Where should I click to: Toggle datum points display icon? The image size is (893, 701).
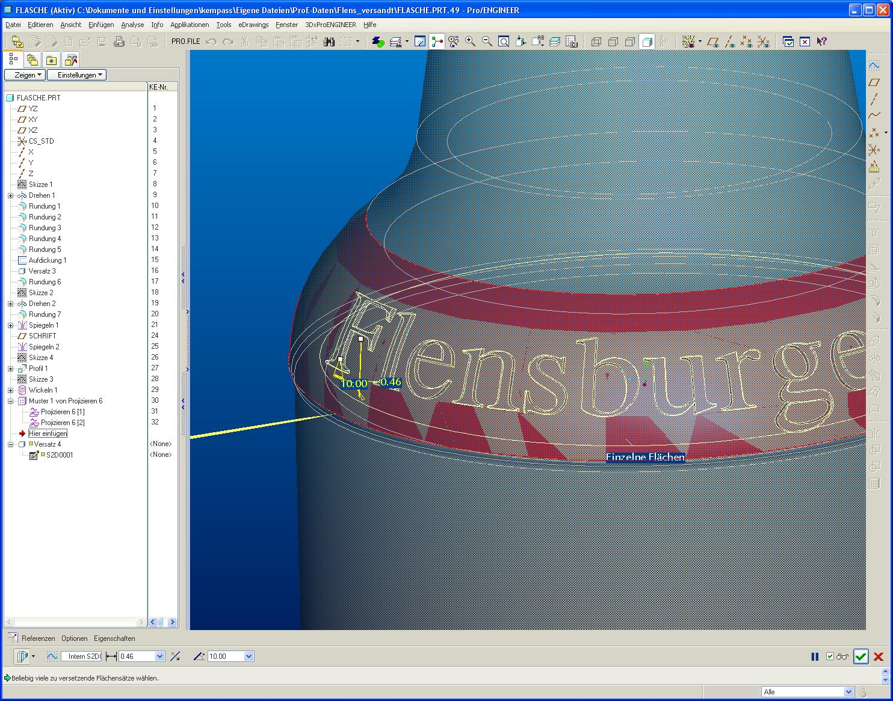pyautogui.click(x=746, y=41)
